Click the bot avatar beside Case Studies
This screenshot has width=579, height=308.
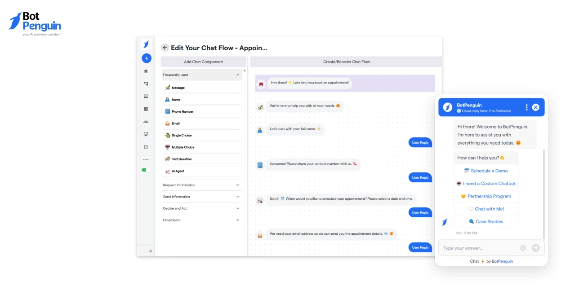click(x=445, y=222)
